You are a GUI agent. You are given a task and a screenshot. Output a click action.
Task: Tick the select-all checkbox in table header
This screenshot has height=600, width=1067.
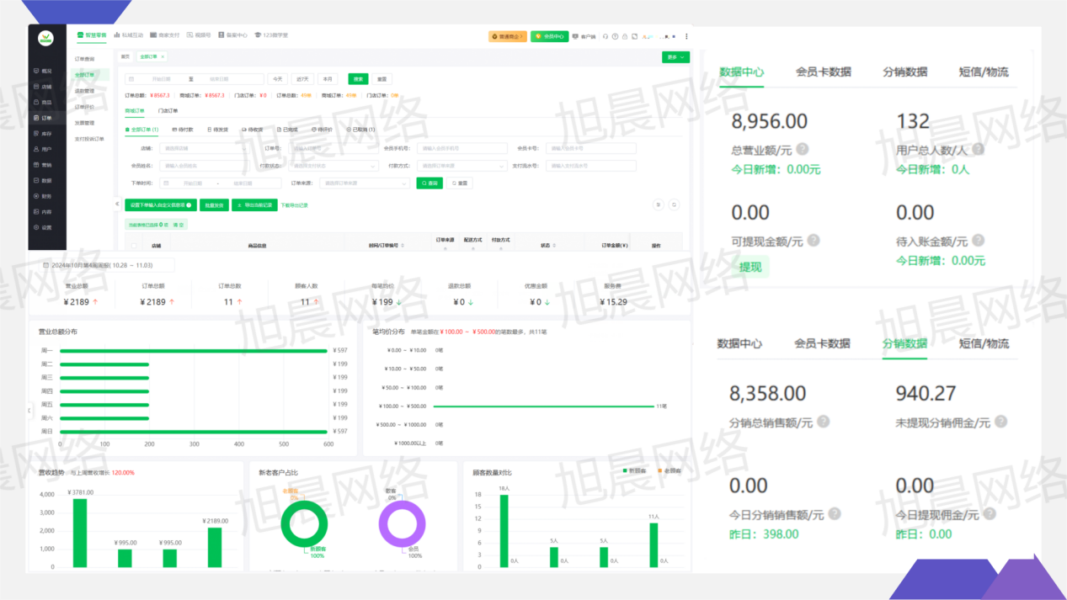[x=133, y=246]
